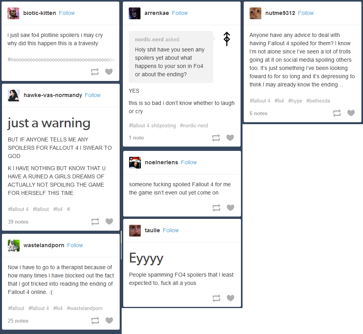Click the nordic-nerd asker name
The height and width of the screenshot is (334, 363).
[149, 39]
